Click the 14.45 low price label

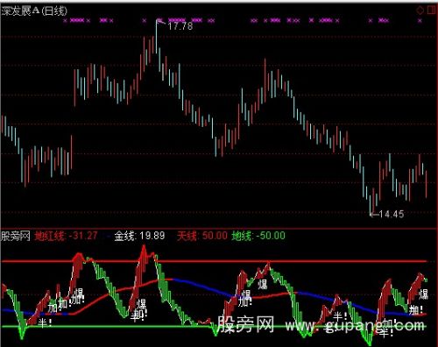(x=392, y=214)
